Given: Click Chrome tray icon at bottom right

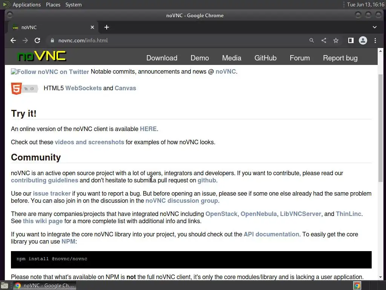Looking at the screenshot, I should (x=357, y=285).
